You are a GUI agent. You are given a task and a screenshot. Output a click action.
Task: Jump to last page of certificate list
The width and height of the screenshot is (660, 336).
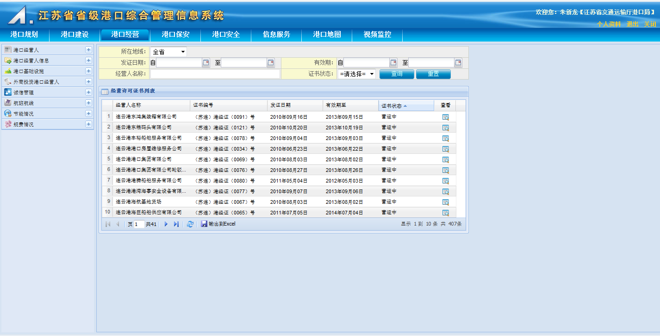point(176,224)
